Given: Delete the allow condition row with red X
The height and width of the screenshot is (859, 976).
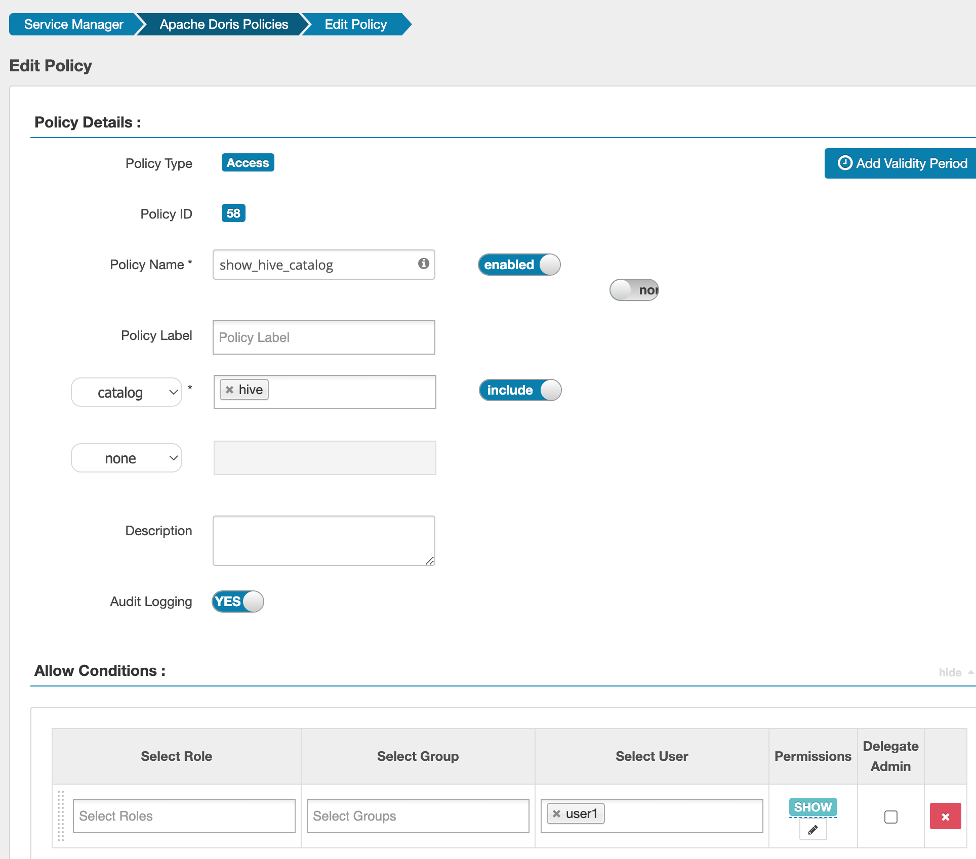Looking at the screenshot, I should 945,816.
